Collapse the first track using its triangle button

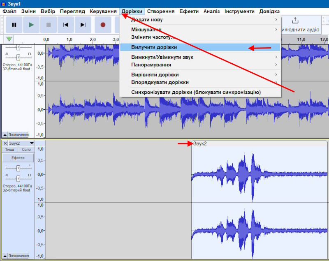pos(5,135)
